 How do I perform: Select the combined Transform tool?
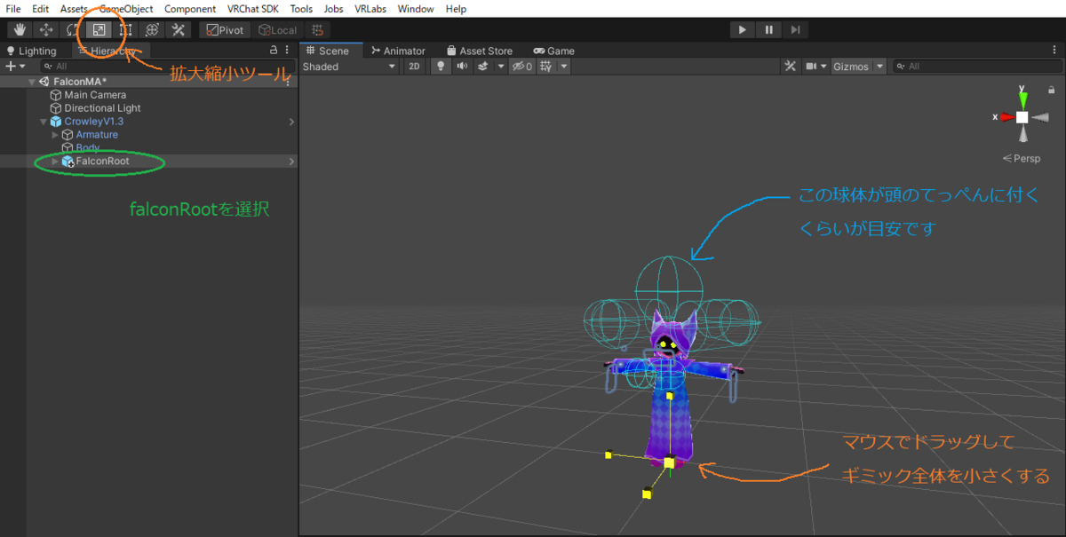[x=152, y=29]
